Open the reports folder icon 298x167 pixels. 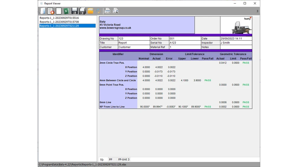point(91,11)
